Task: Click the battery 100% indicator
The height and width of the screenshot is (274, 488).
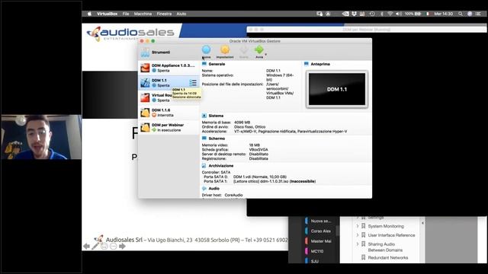Action: coord(413,14)
